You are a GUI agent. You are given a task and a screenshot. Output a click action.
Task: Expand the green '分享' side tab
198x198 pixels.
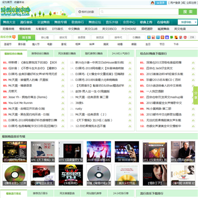[196, 95]
